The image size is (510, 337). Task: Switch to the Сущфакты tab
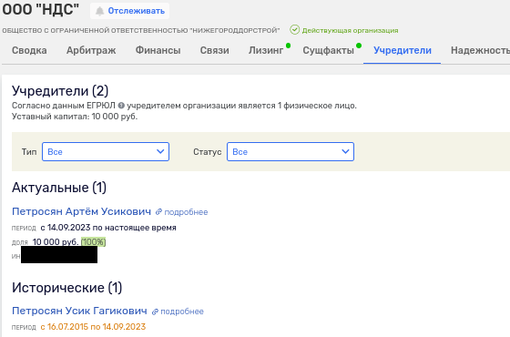point(328,50)
